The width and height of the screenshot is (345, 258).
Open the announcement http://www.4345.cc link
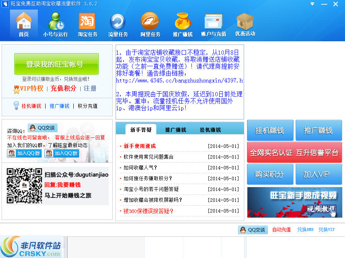(x=179, y=80)
